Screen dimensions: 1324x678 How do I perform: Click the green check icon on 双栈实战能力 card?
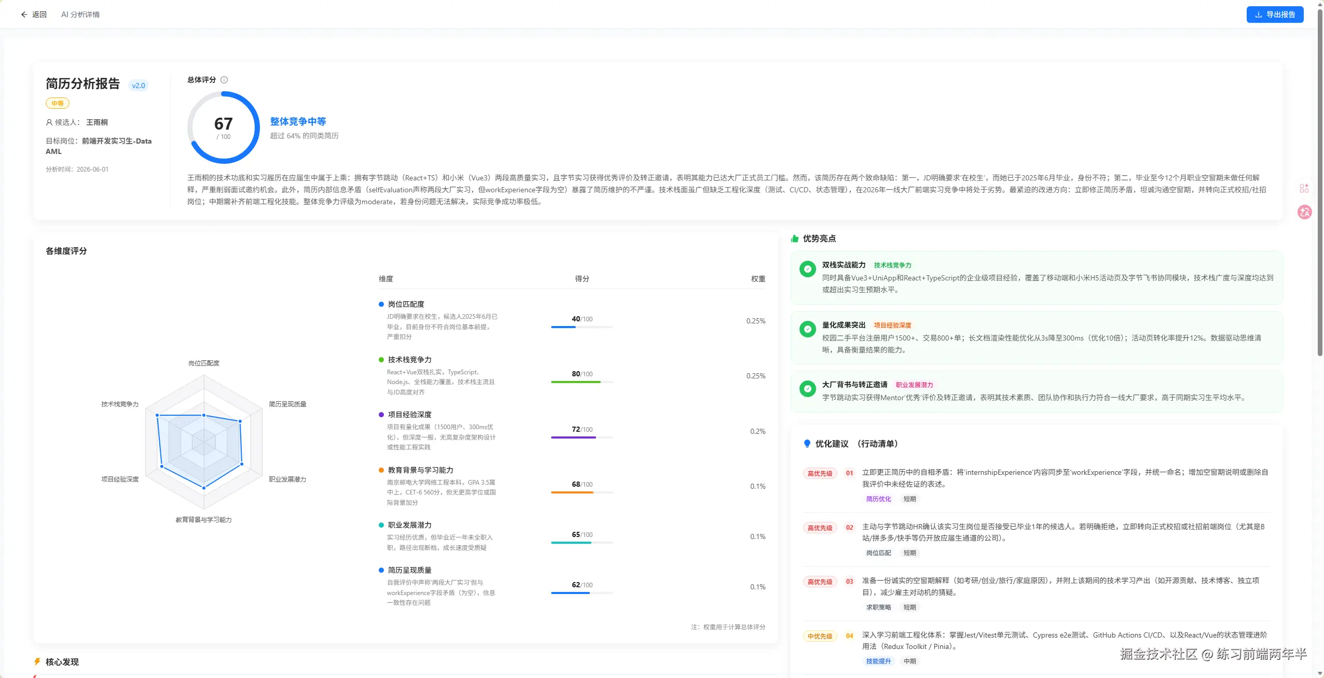pyautogui.click(x=807, y=269)
